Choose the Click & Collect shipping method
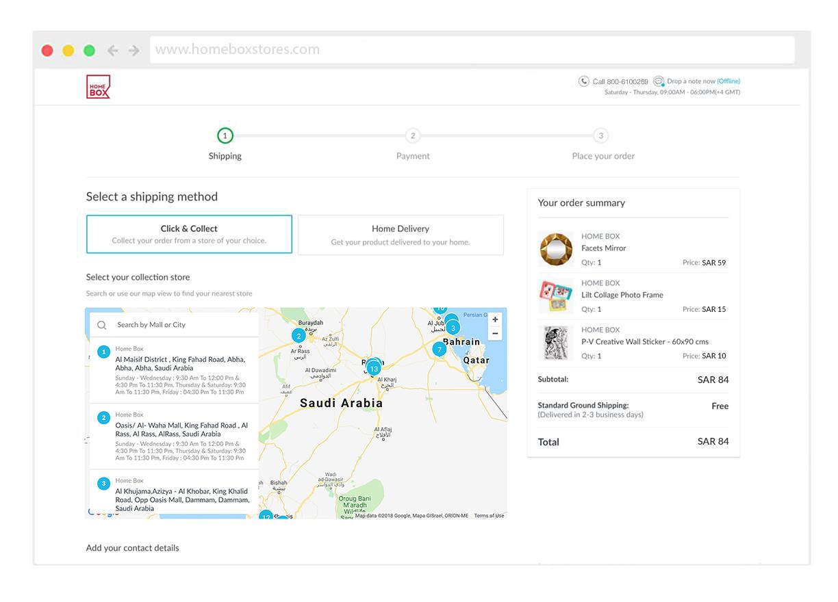Viewport: 838px width, 602px height. [189, 235]
